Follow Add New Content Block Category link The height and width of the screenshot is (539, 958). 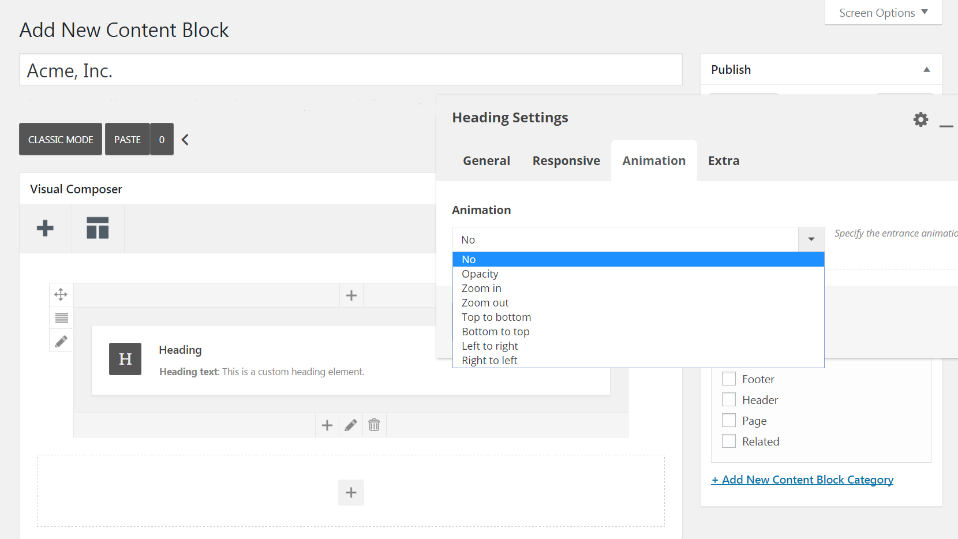802,480
